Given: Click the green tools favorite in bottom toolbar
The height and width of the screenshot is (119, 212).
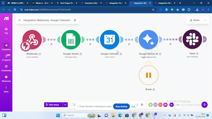Looking at the screenshot, I should click(x=150, y=105).
